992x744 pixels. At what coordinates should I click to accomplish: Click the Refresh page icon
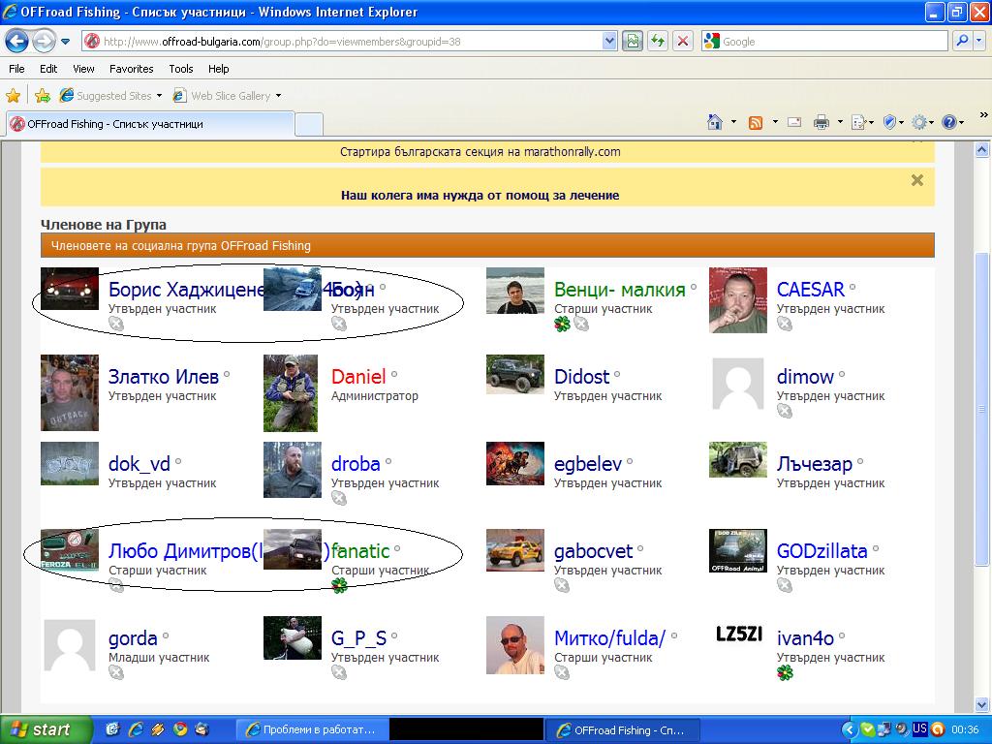[658, 42]
